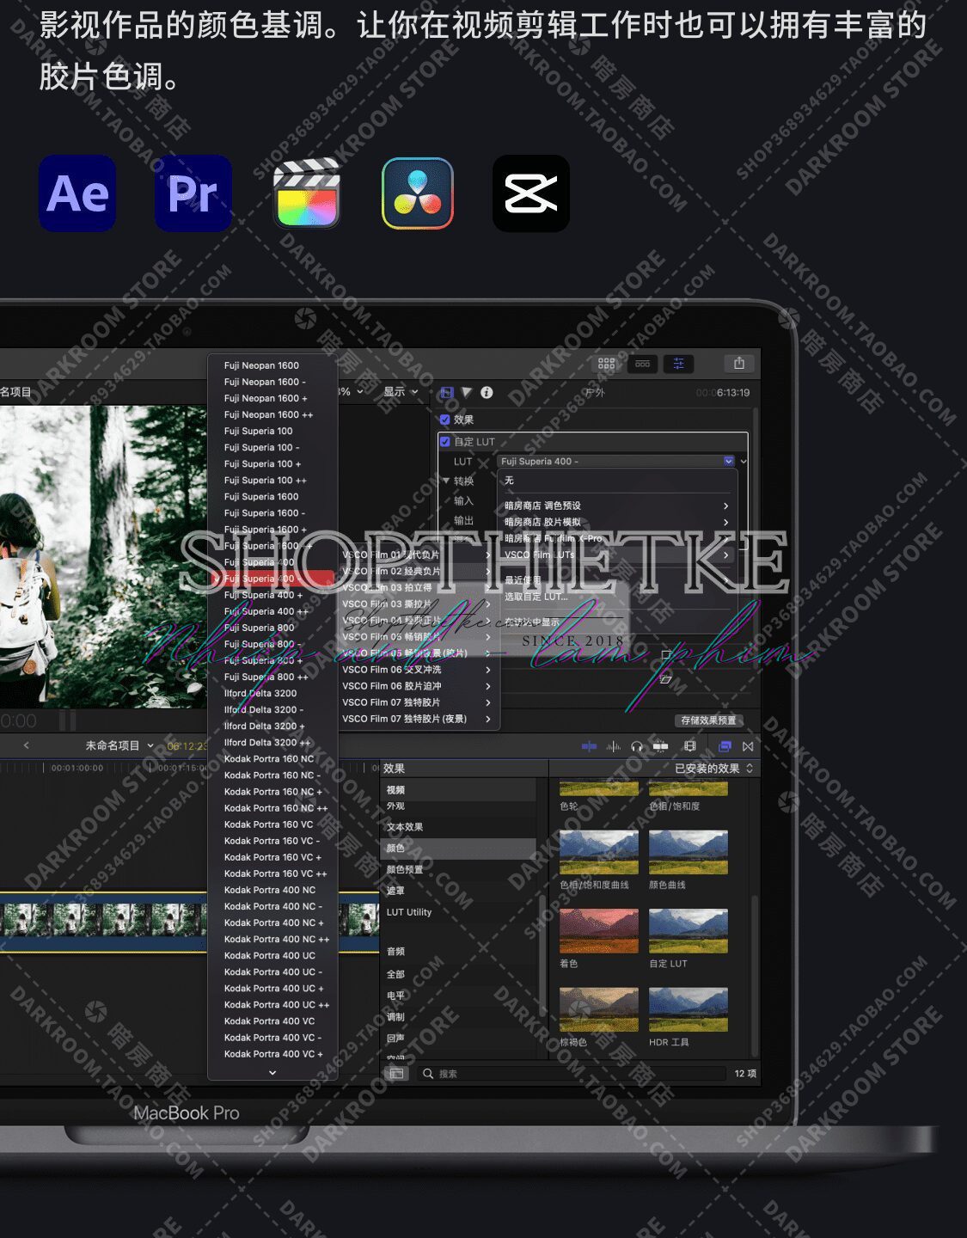Open the 已安装的效果 dropdown

point(713,769)
